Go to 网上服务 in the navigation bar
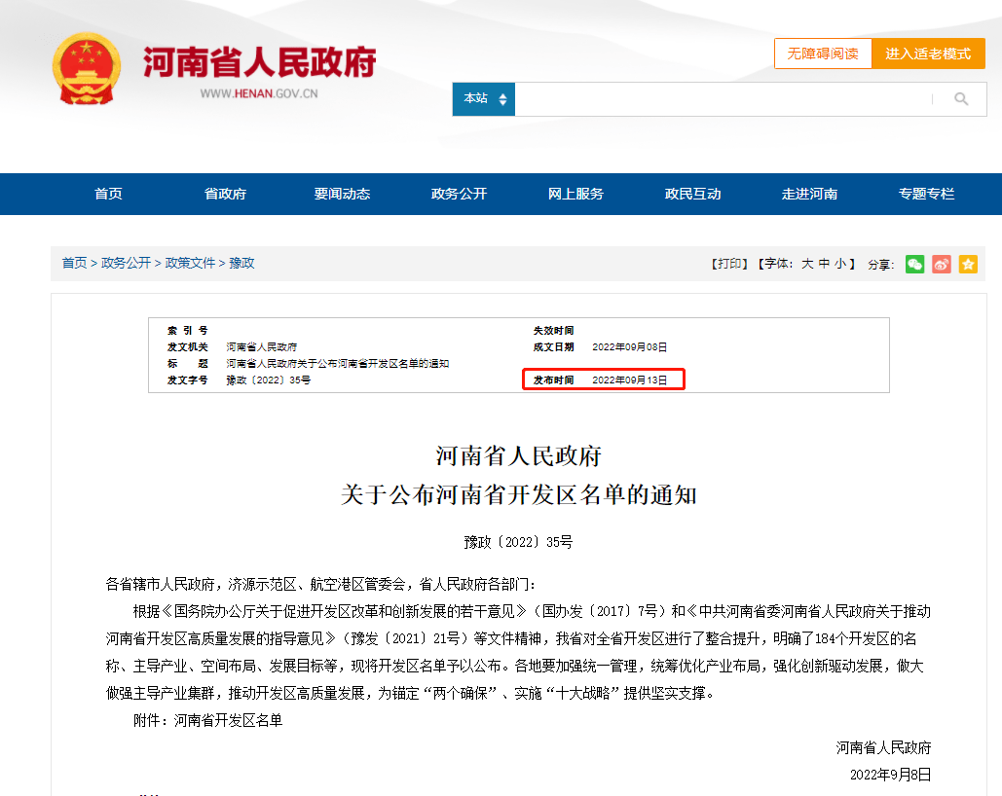The height and width of the screenshot is (796, 1002). [575, 194]
